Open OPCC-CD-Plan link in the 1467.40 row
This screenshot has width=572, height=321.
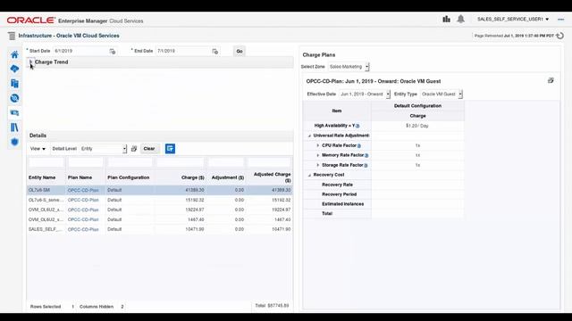83,219
